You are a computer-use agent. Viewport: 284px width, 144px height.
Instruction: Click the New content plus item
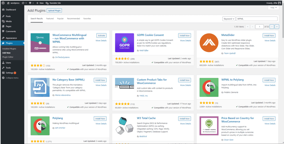click(40, 3)
